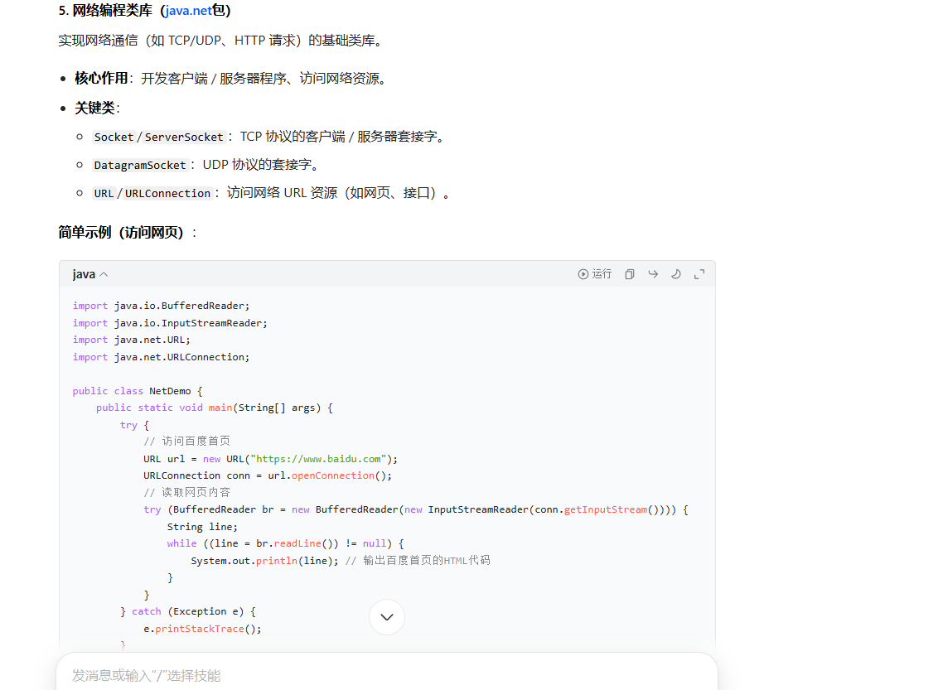943x690 pixels.
Task: Select the inline code 'ServerSocket'
Action: coord(184,137)
